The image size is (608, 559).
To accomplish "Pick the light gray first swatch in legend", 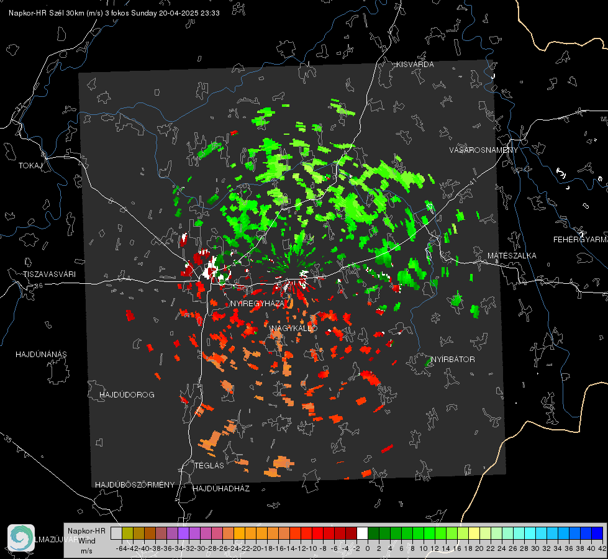I will coord(116,533).
